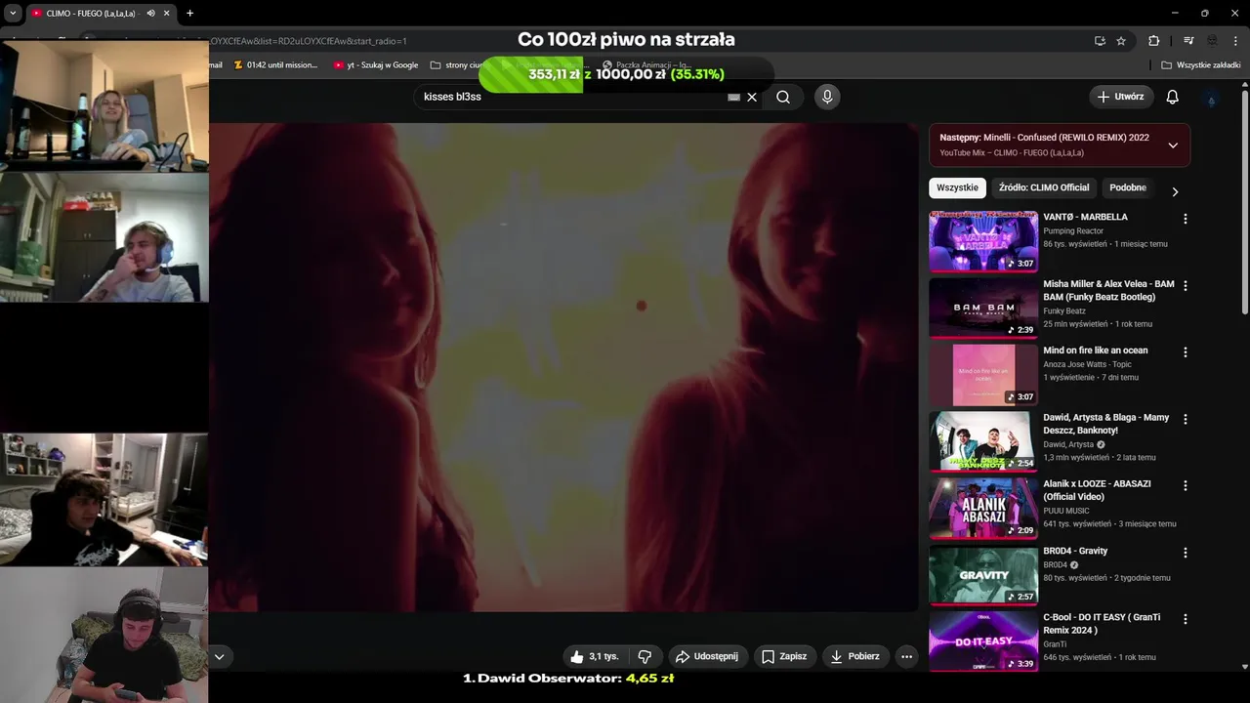
Task: Close the CLIMO - FUEGO browser tab
Action: 166,13
